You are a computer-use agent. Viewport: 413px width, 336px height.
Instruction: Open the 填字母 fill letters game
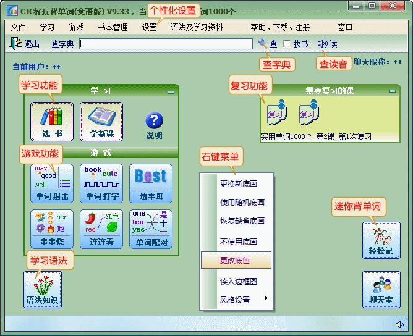[x=151, y=183]
